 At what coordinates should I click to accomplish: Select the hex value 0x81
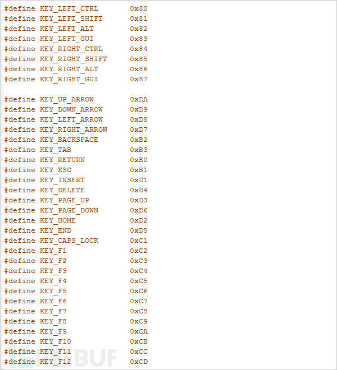click(139, 18)
